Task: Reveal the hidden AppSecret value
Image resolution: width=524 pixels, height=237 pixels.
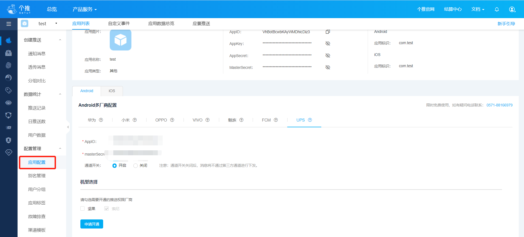Action: (x=328, y=55)
